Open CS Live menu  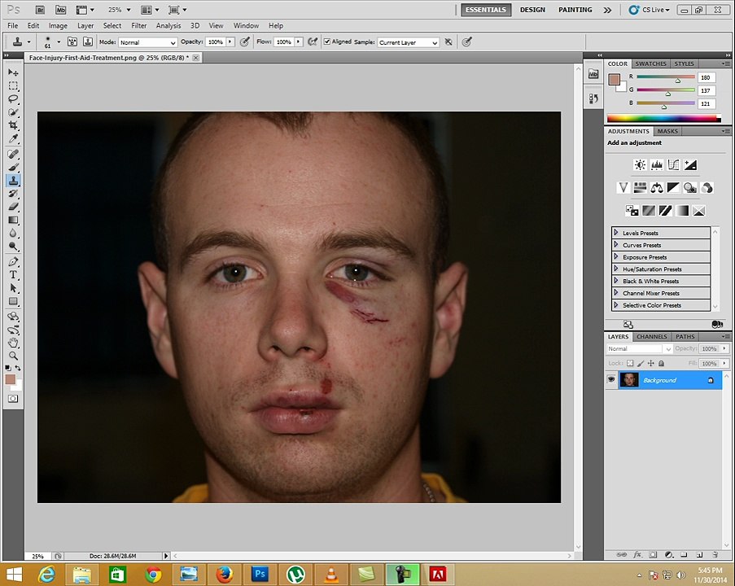tap(650, 10)
